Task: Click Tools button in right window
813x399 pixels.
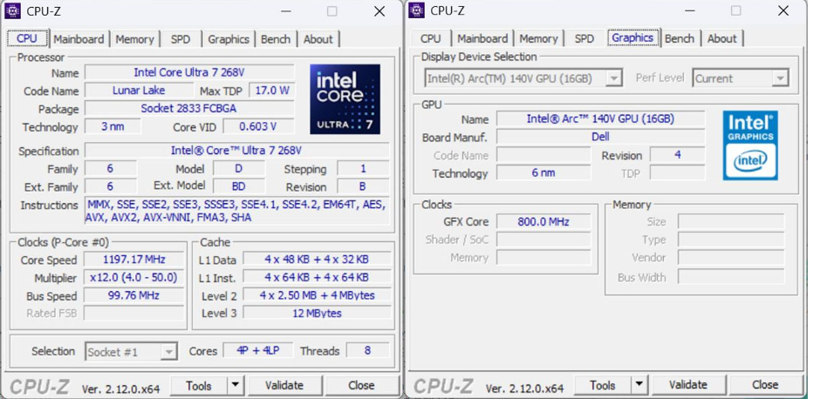Action: 603,386
